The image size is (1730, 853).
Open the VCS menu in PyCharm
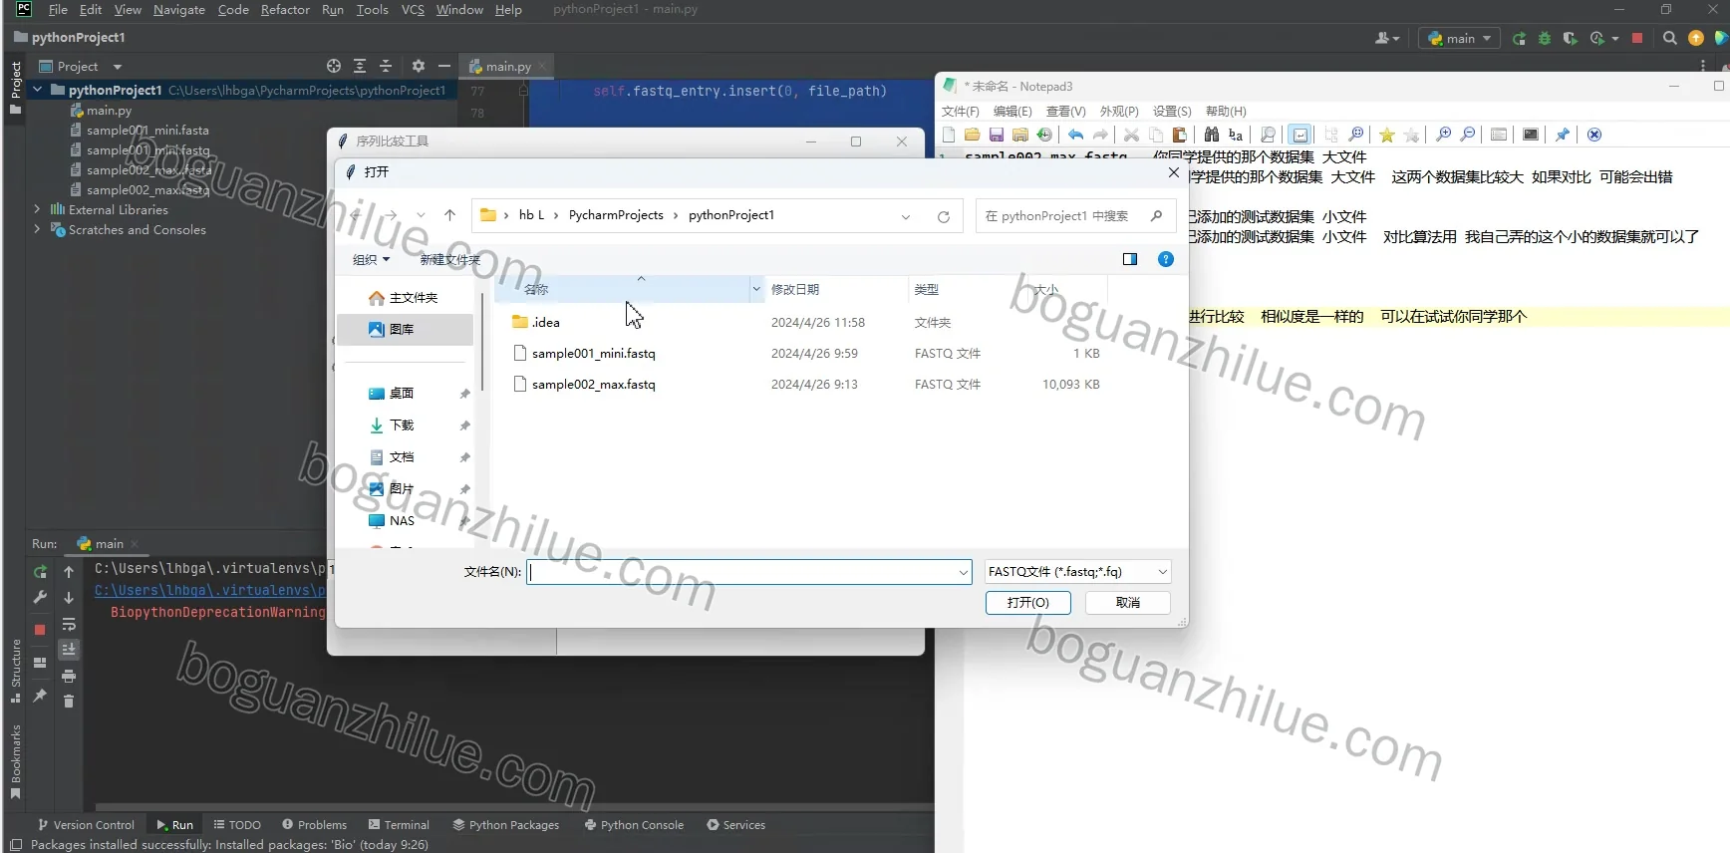[x=413, y=10]
